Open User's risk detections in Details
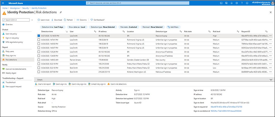 (x=117, y=84)
